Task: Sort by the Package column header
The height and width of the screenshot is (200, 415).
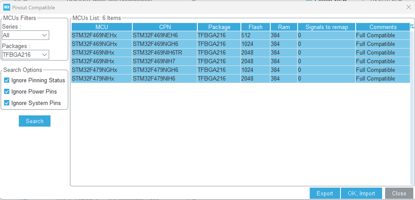Action: click(x=219, y=27)
